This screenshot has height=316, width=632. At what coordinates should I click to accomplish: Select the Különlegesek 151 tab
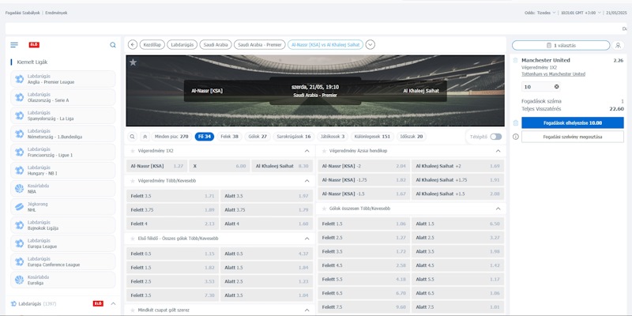[x=372, y=137]
